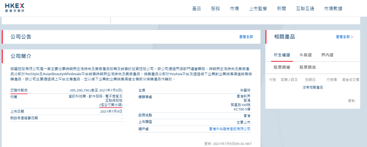Switch to the 牛熊證 tab
This screenshot has width=367, height=147.
click(x=306, y=55)
